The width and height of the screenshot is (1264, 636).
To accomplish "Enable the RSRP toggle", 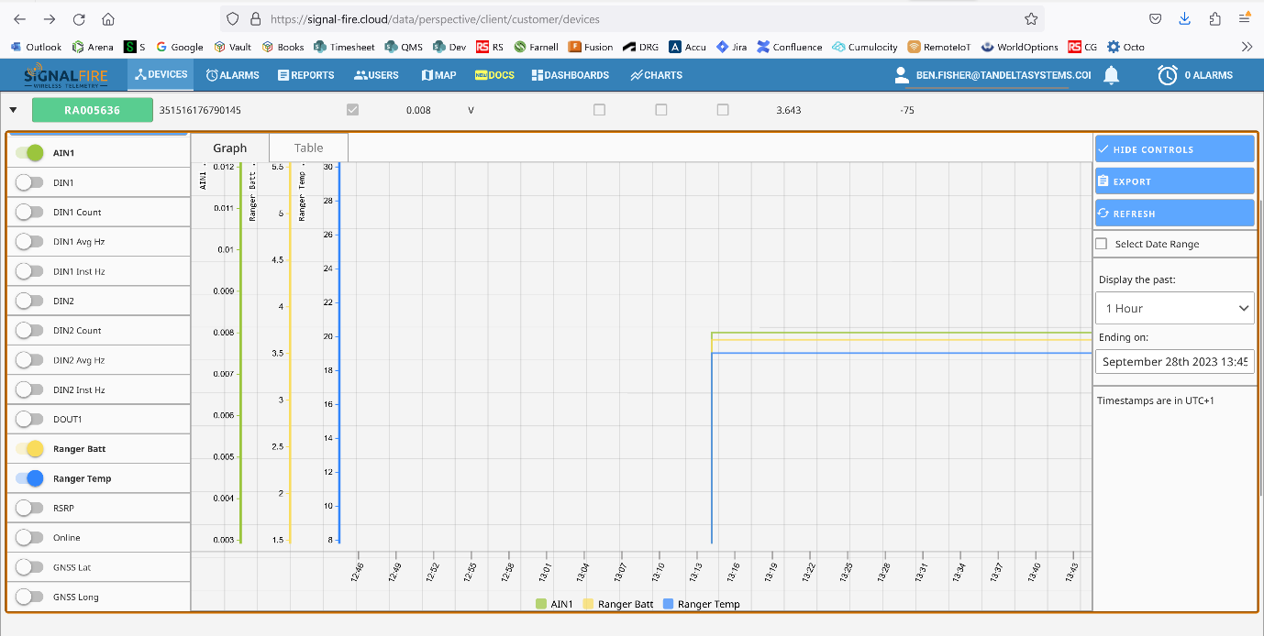I will [x=29, y=508].
